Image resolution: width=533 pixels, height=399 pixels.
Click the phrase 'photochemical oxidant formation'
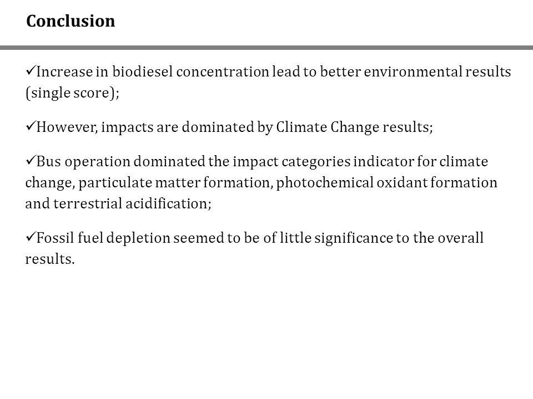click(386, 182)
